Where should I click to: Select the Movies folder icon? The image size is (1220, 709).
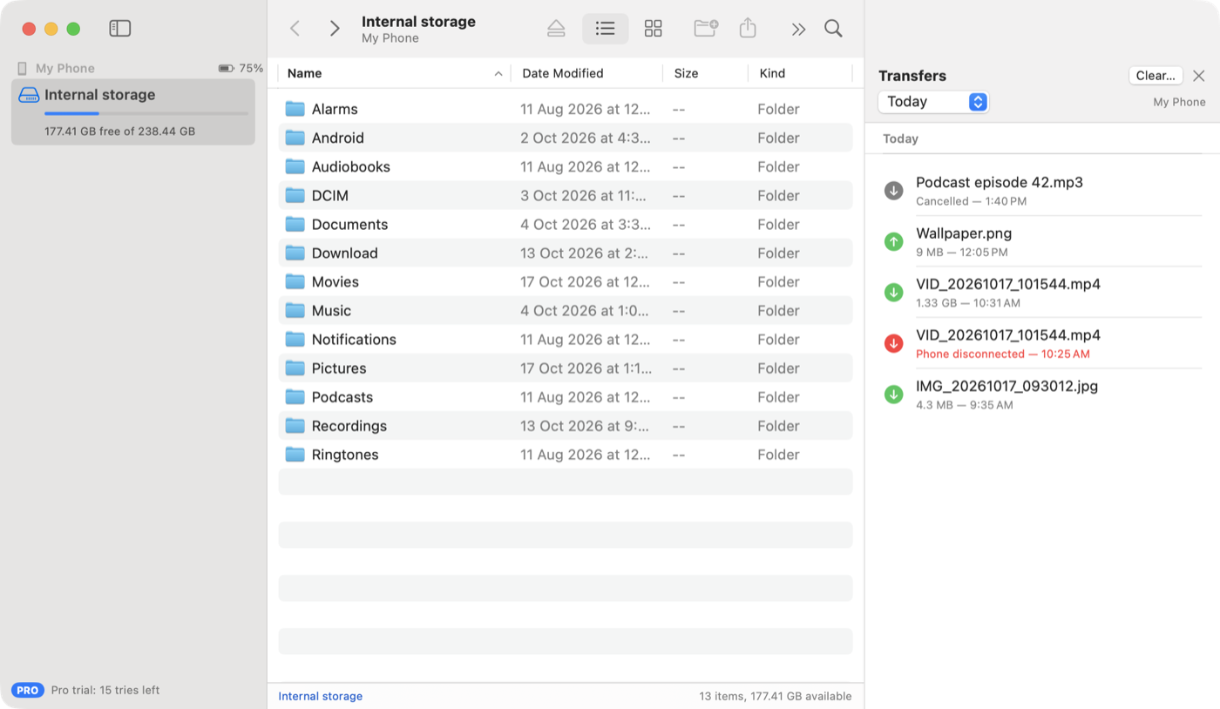click(295, 281)
